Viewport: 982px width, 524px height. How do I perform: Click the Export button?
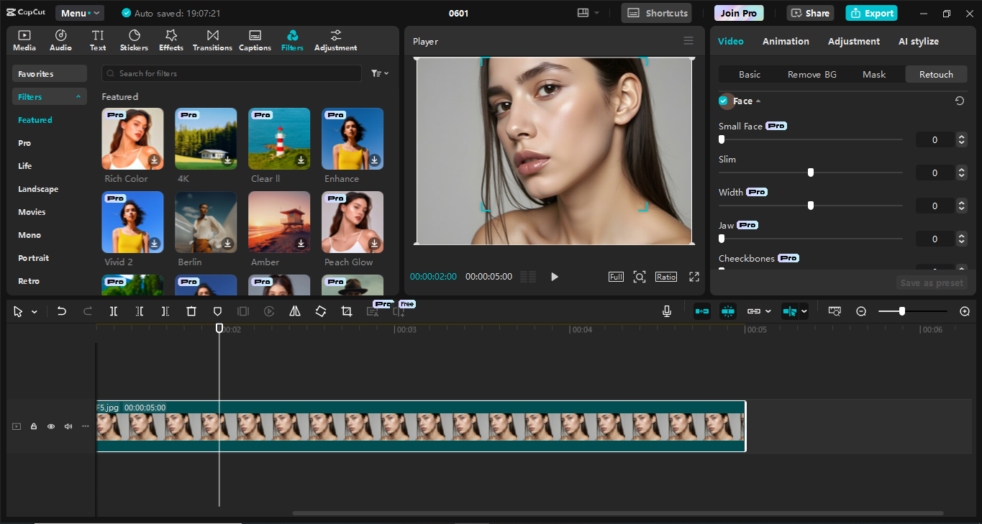click(x=871, y=13)
